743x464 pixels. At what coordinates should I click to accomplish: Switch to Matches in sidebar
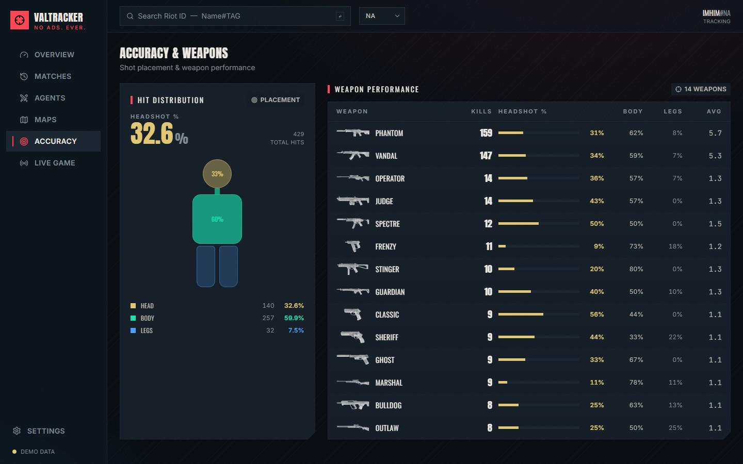tap(53, 76)
